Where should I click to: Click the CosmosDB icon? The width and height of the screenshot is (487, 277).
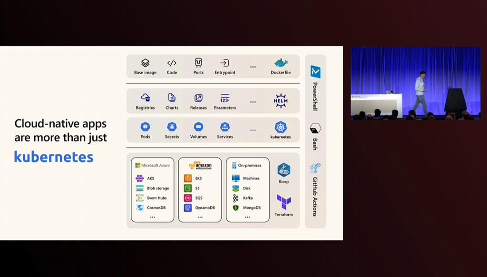tap(140, 208)
